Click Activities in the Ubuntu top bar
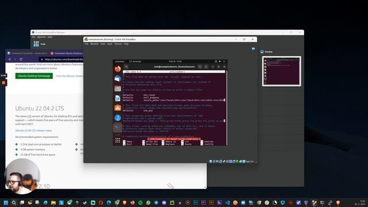Image resolution: width=368 pixels, height=207 pixels. coord(120,62)
